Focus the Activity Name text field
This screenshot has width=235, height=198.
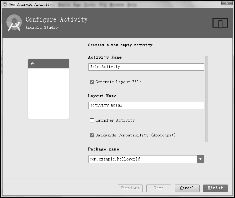click(x=146, y=67)
